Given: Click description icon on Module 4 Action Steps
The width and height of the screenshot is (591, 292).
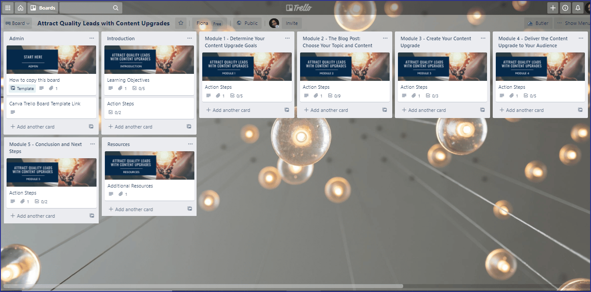Looking at the screenshot, I should (502, 96).
